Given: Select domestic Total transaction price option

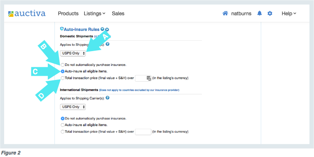Looking at the screenshot, I should pos(63,78).
